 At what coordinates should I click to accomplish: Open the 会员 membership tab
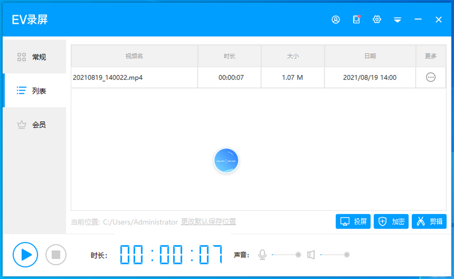(34, 125)
